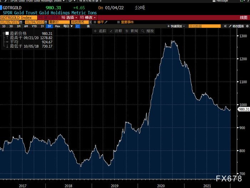The height and width of the screenshot is (188, 250).
Task: Click the 线图 line chart label
Action: click(x=244, y=17)
